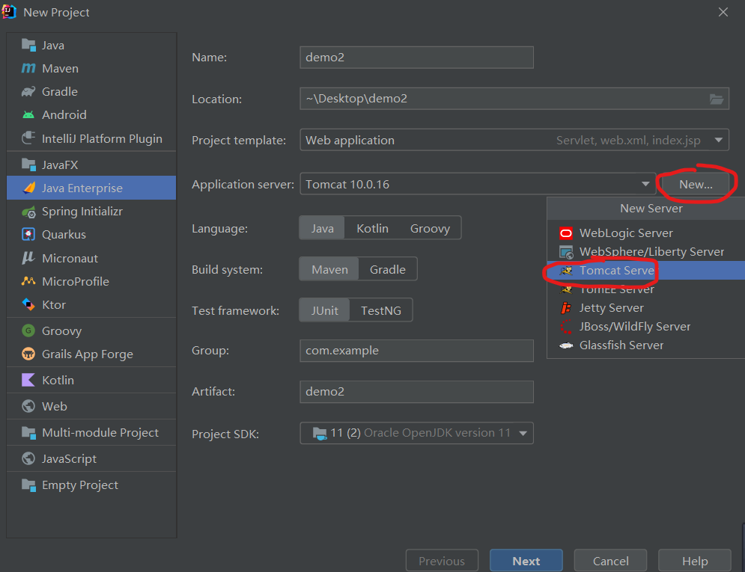Select Groovy as the language

(x=430, y=228)
